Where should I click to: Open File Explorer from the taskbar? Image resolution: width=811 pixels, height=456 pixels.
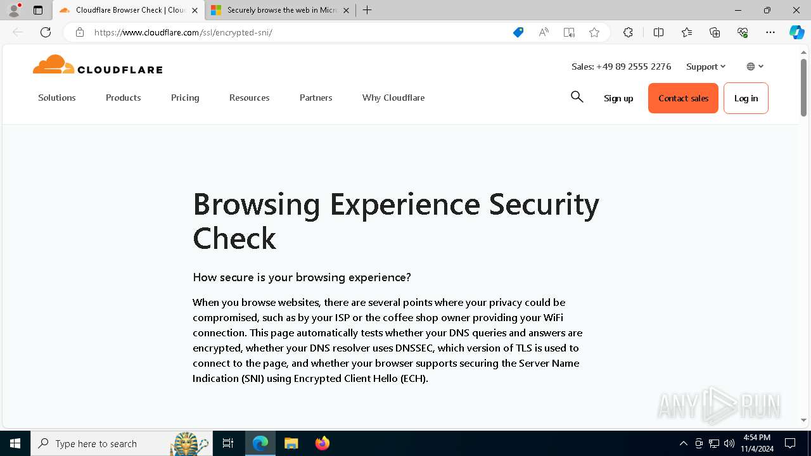[x=291, y=443]
